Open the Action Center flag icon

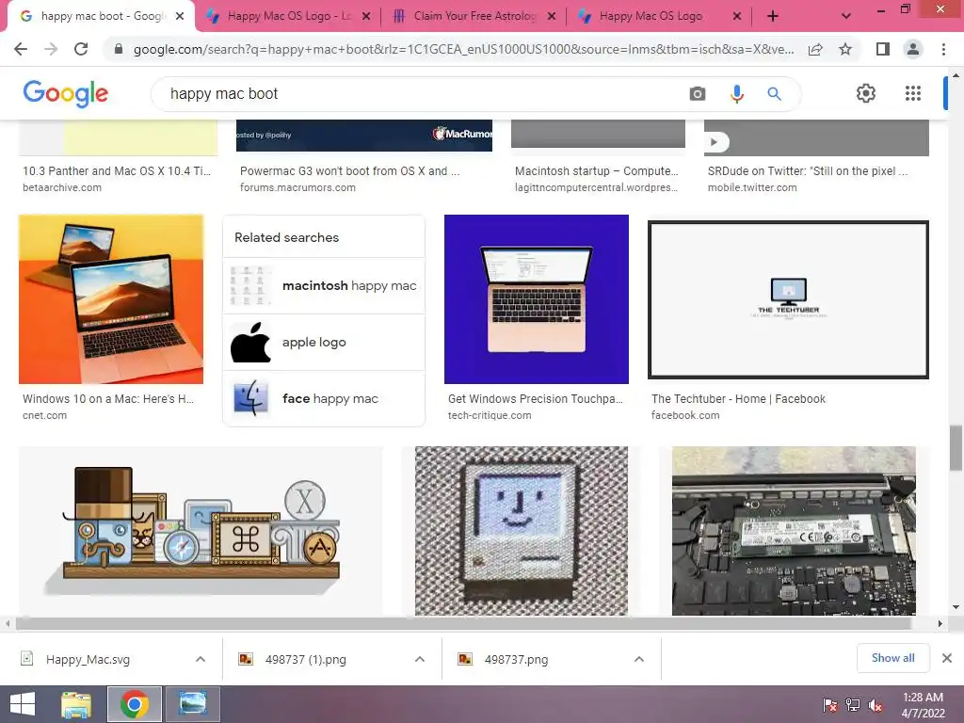tap(830, 705)
